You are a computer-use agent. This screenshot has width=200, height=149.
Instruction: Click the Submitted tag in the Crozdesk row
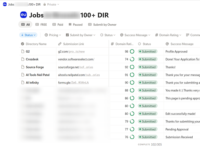[147, 59]
